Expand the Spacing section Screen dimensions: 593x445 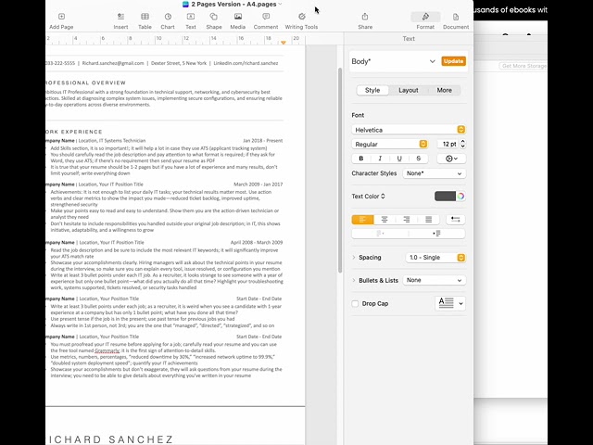354,258
